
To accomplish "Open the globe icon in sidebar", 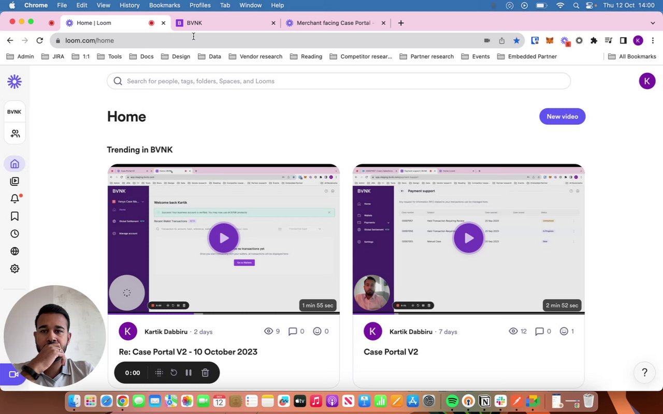I will point(15,252).
